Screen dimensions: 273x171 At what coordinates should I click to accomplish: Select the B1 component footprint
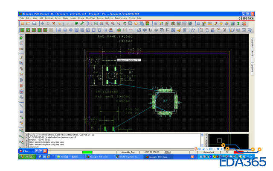tap(111, 76)
